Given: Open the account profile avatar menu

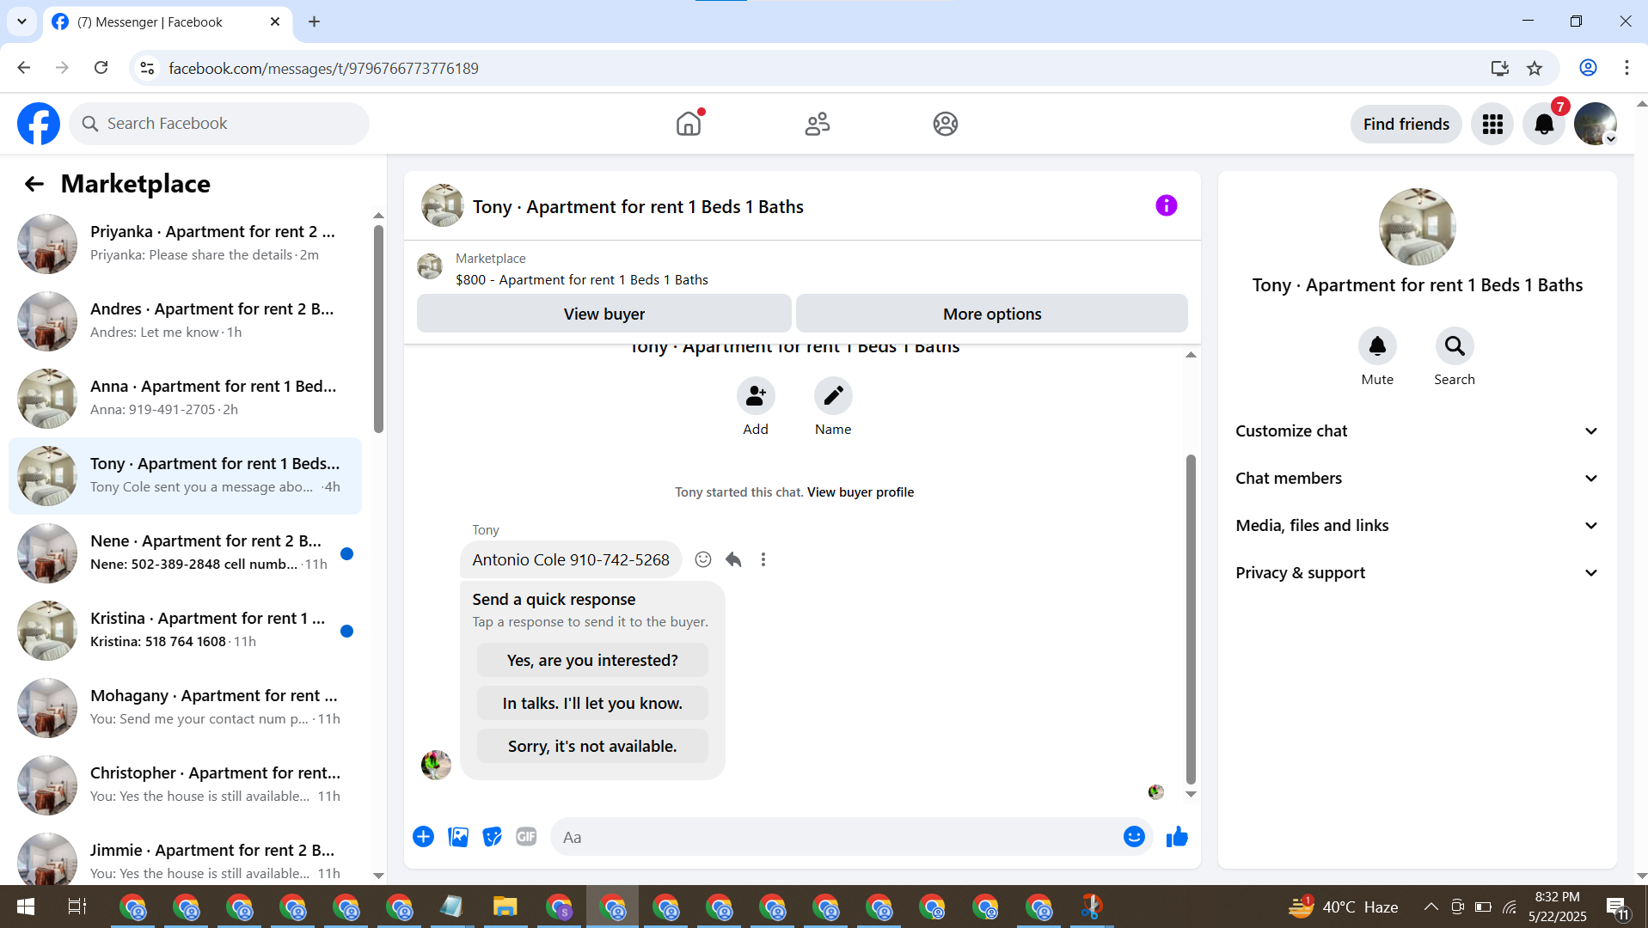Looking at the screenshot, I should point(1596,124).
